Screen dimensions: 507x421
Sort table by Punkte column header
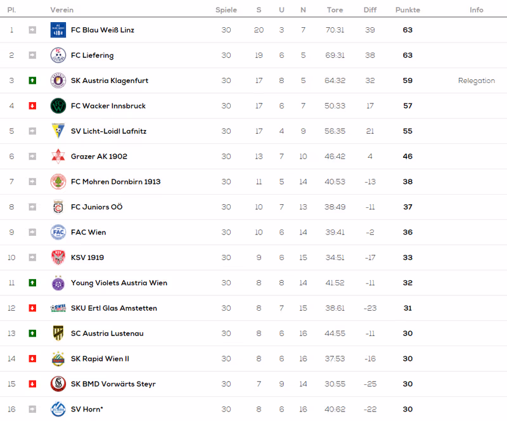[408, 10]
